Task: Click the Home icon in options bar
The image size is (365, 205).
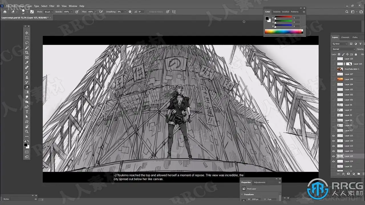Action: tap(5, 12)
